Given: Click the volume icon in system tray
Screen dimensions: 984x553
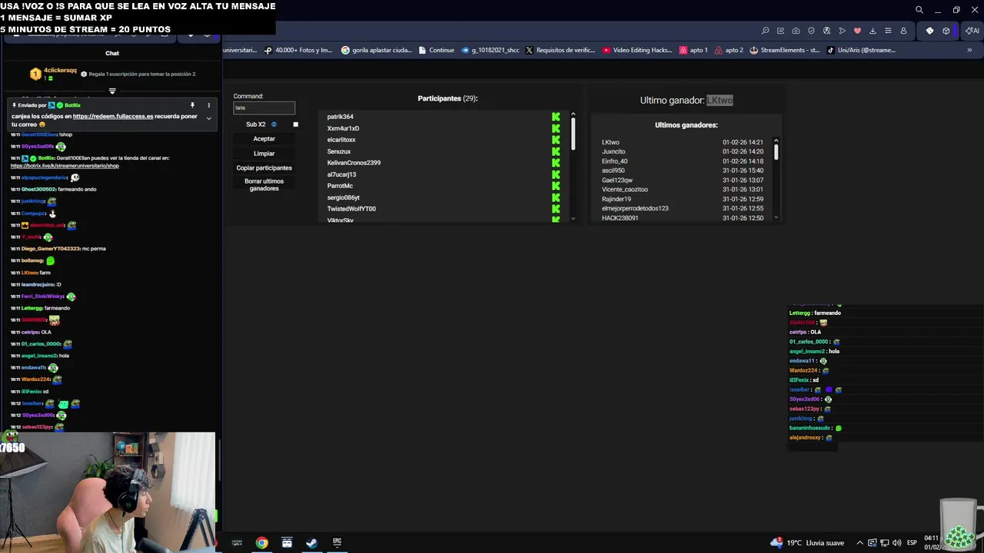Looking at the screenshot, I should click(x=896, y=543).
